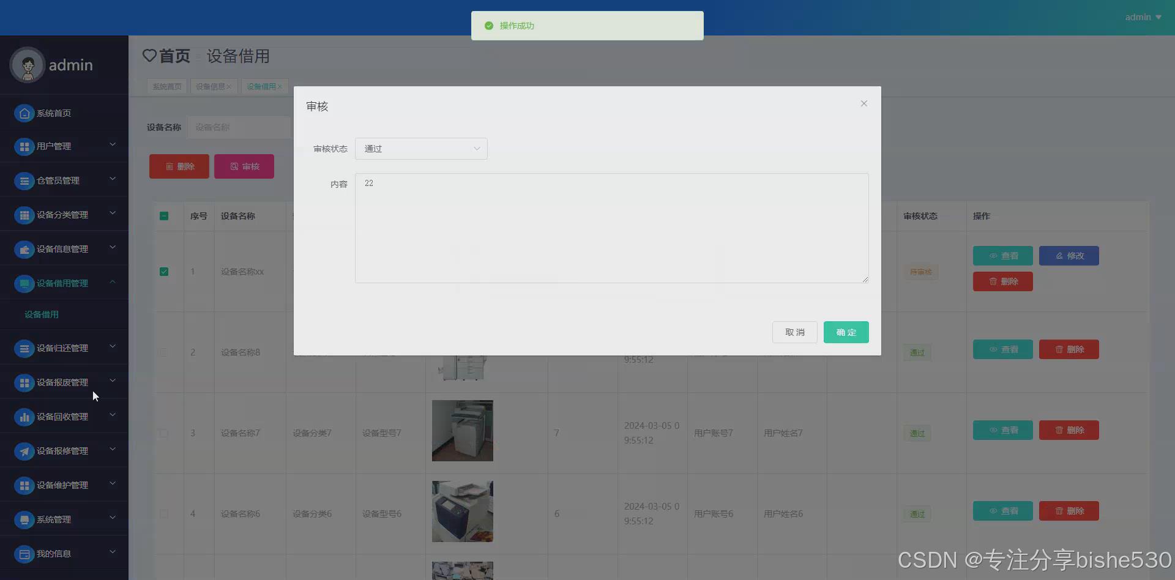
Task: Open the 设备信息管理 sidebar icon
Action: (x=24, y=249)
